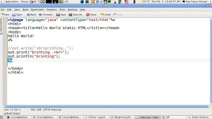
Task: Show the Build Output panel
Action: pyautogui.click(x=12, y=113)
